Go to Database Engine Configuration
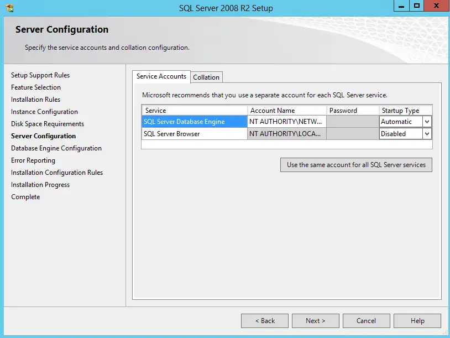 click(x=56, y=148)
